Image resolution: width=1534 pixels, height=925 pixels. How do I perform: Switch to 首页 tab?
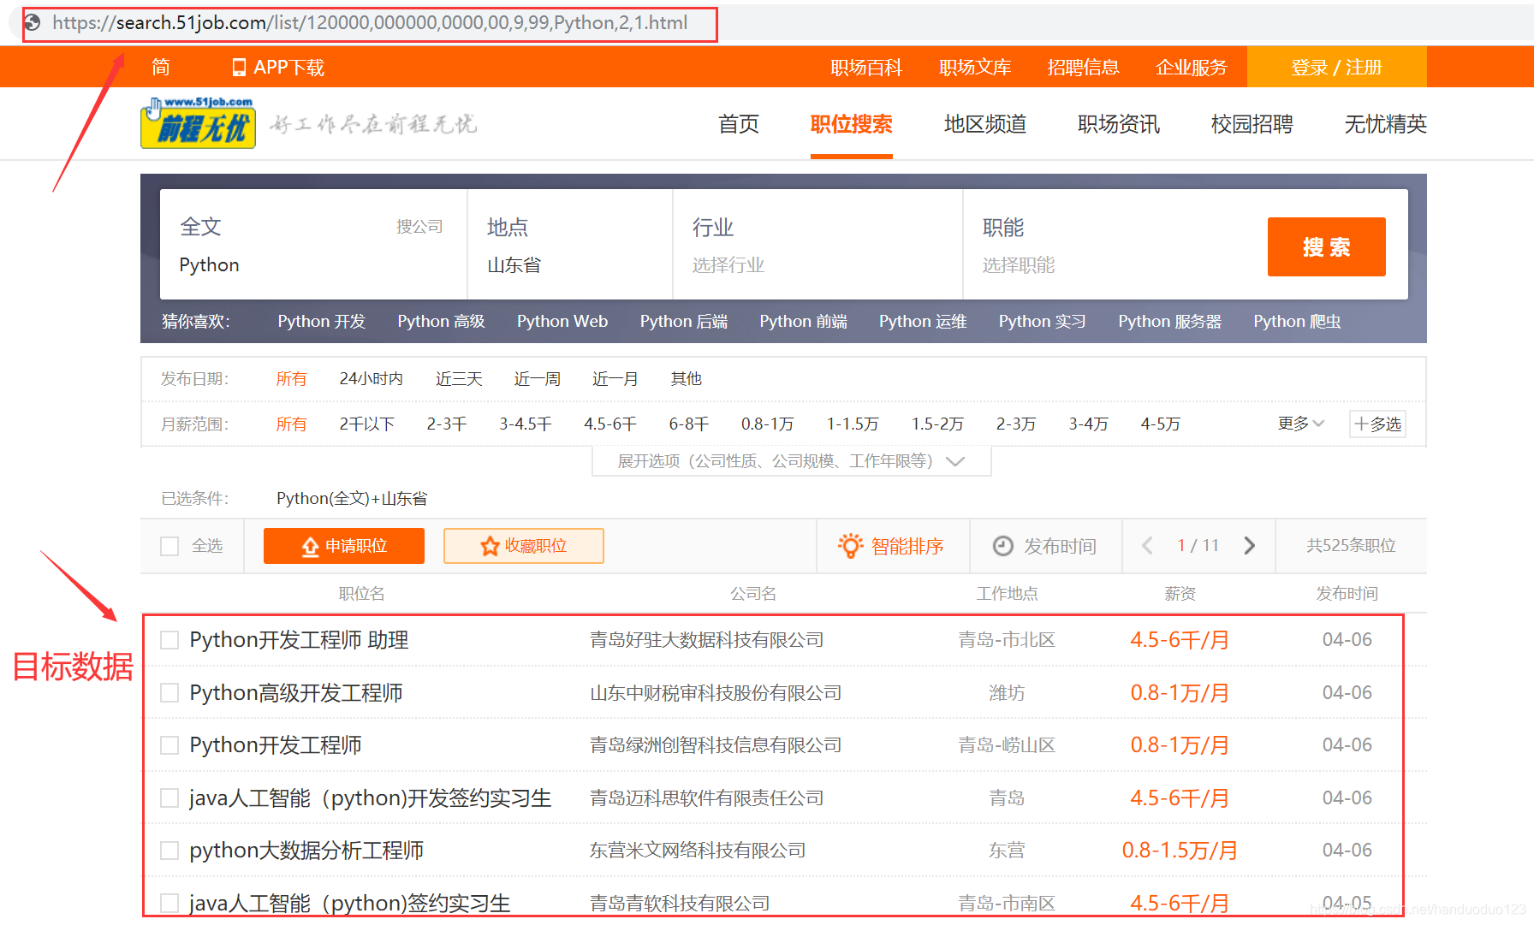[x=739, y=124]
